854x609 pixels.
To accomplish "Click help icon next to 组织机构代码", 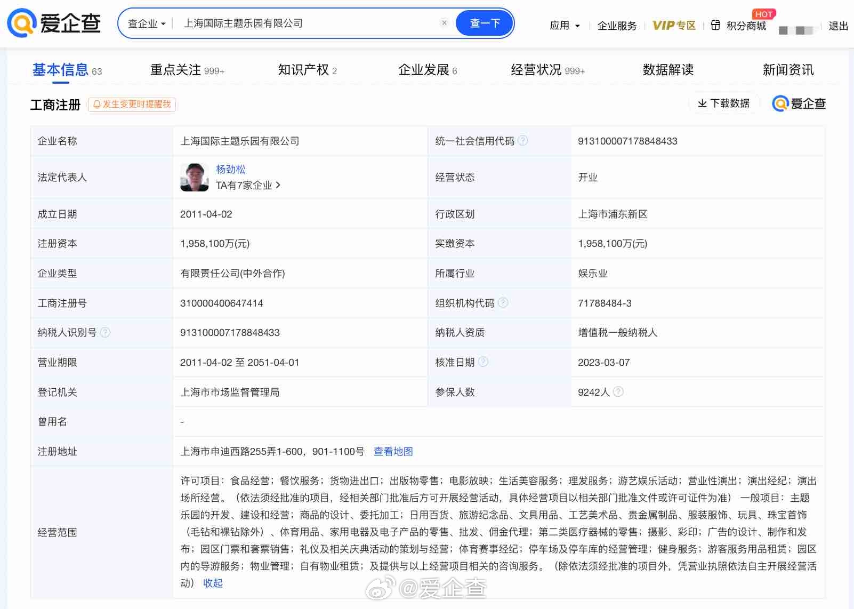I will (x=503, y=302).
